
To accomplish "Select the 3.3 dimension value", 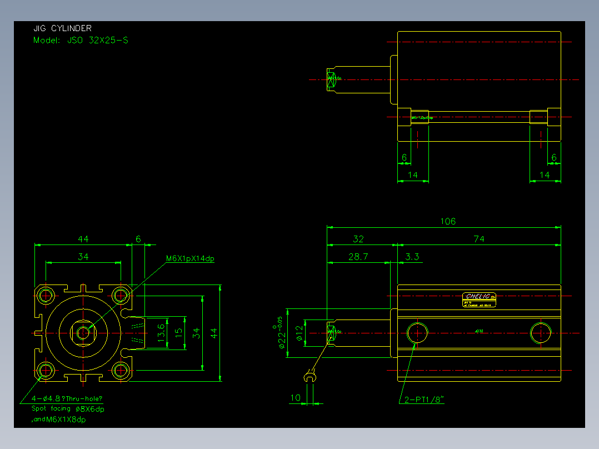I will coord(412,257).
